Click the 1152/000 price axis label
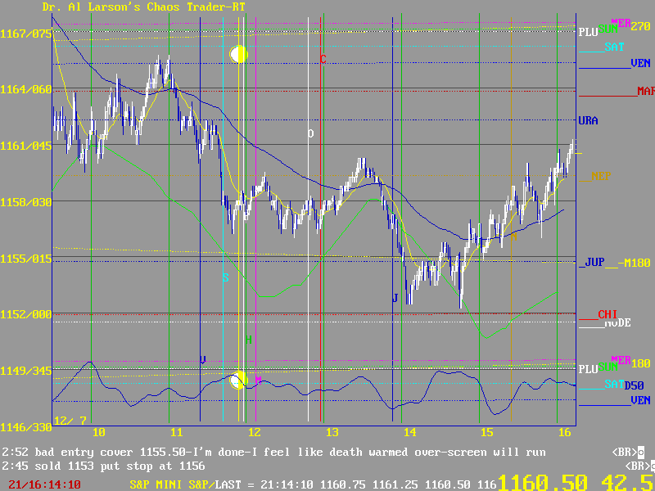 click(26, 314)
